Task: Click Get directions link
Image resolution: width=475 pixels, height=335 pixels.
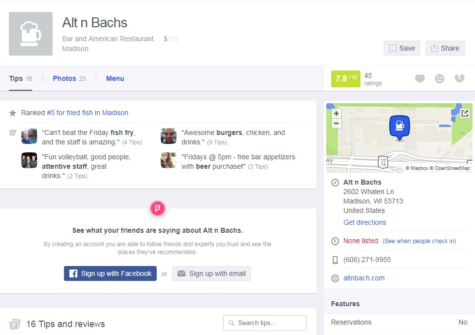Action: pyautogui.click(x=365, y=222)
